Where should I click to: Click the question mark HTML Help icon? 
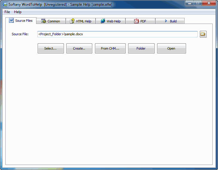point(72,21)
